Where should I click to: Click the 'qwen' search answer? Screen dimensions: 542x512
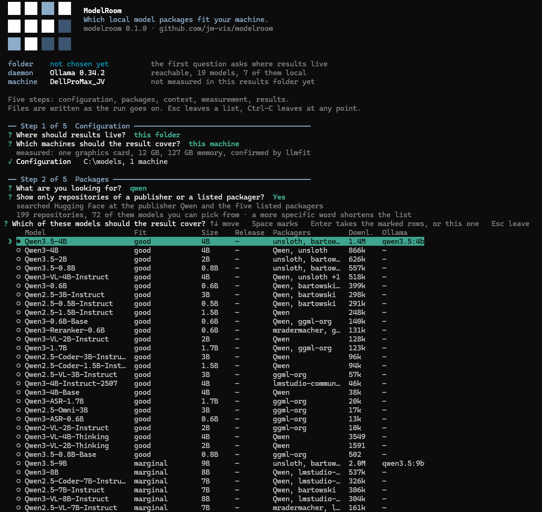click(x=138, y=188)
